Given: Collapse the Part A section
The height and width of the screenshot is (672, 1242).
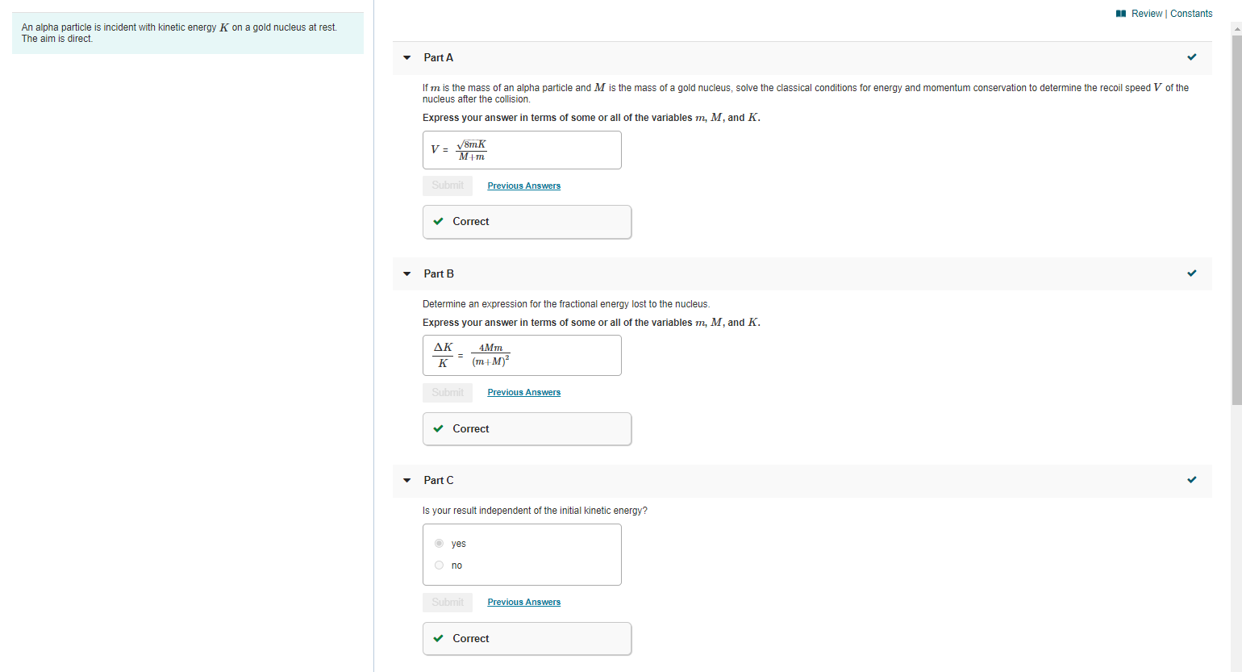Looking at the screenshot, I should click(x=406, y=57).
